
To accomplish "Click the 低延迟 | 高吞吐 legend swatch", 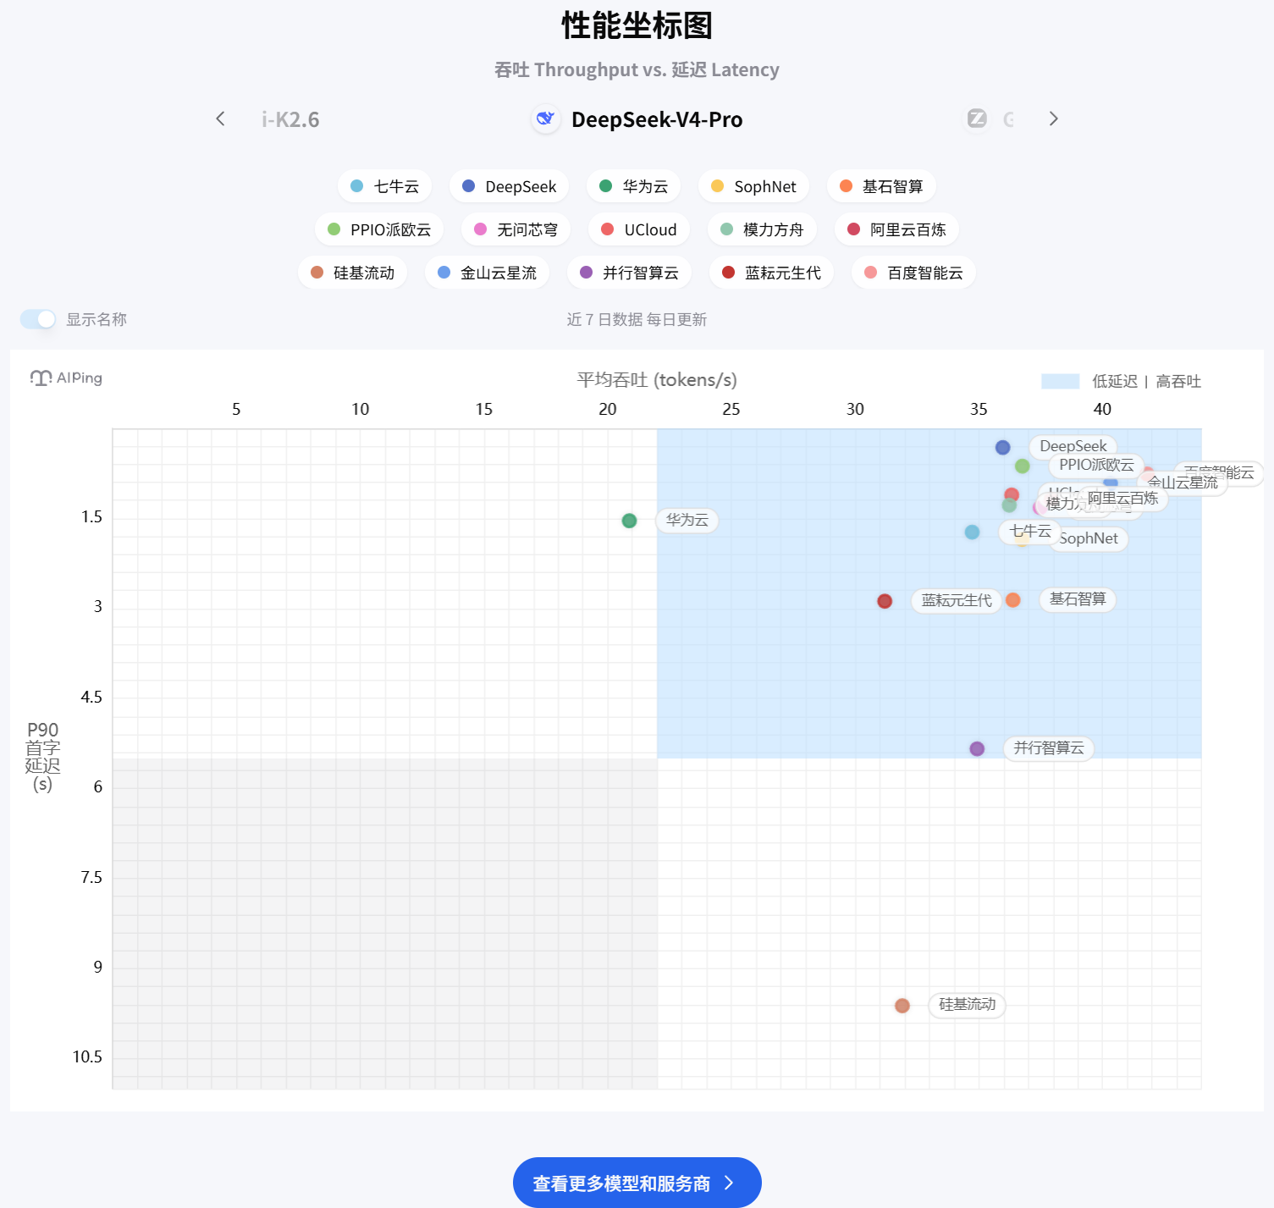I will (1060, 381).
